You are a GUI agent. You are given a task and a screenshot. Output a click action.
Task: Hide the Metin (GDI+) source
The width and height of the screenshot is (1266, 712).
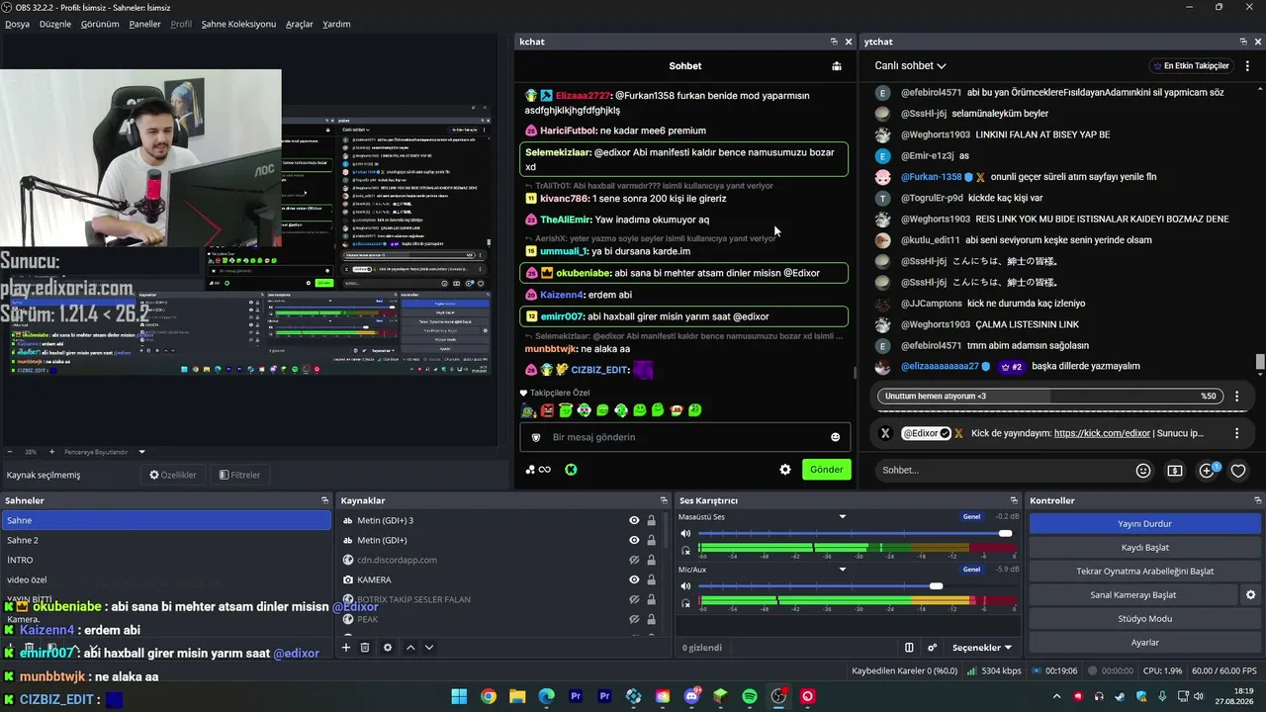coord(634,540)
